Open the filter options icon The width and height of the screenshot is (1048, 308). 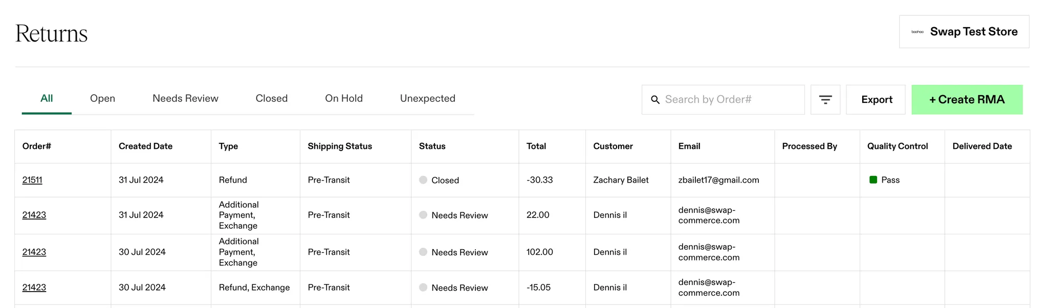[x=825, y=100]
